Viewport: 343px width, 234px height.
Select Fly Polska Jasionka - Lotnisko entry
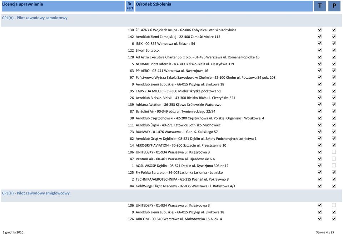tap(179, 172)
